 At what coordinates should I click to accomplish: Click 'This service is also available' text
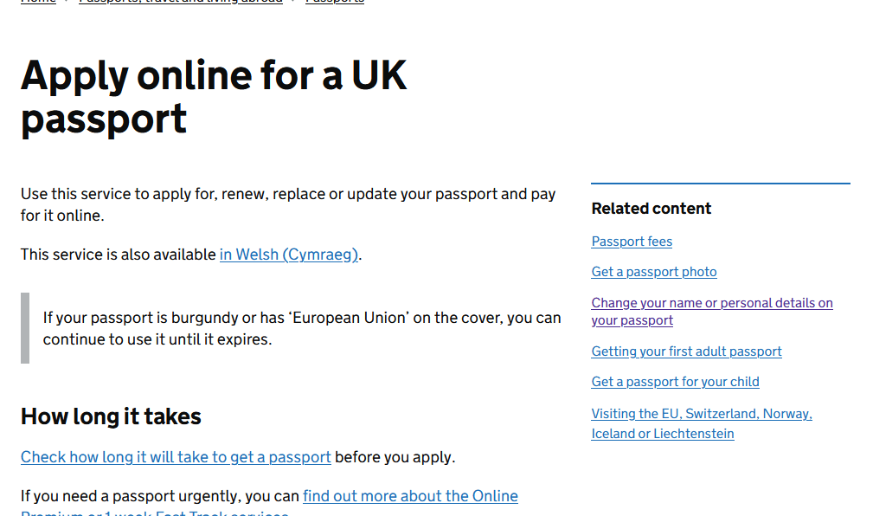point(119,255)
